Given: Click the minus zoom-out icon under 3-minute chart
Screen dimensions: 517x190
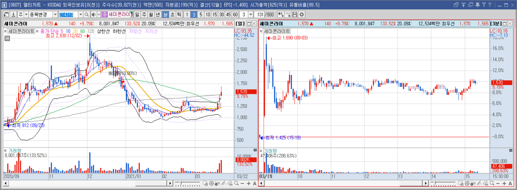Looking at the screenshot, I should (498, 183).
